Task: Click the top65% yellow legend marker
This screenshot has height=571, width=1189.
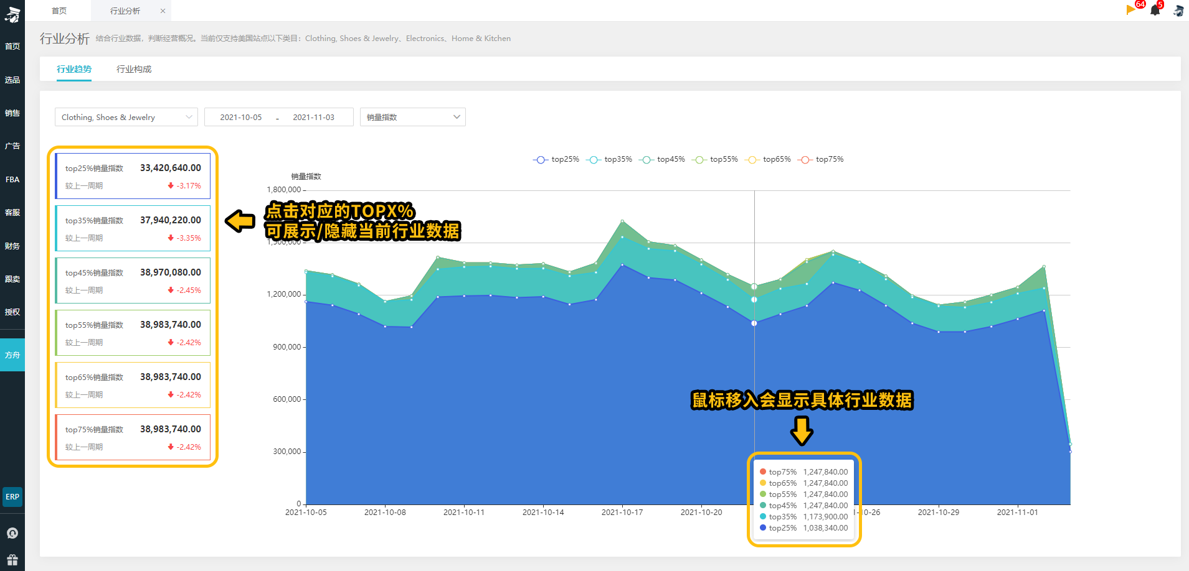Action: click(752, 160)
